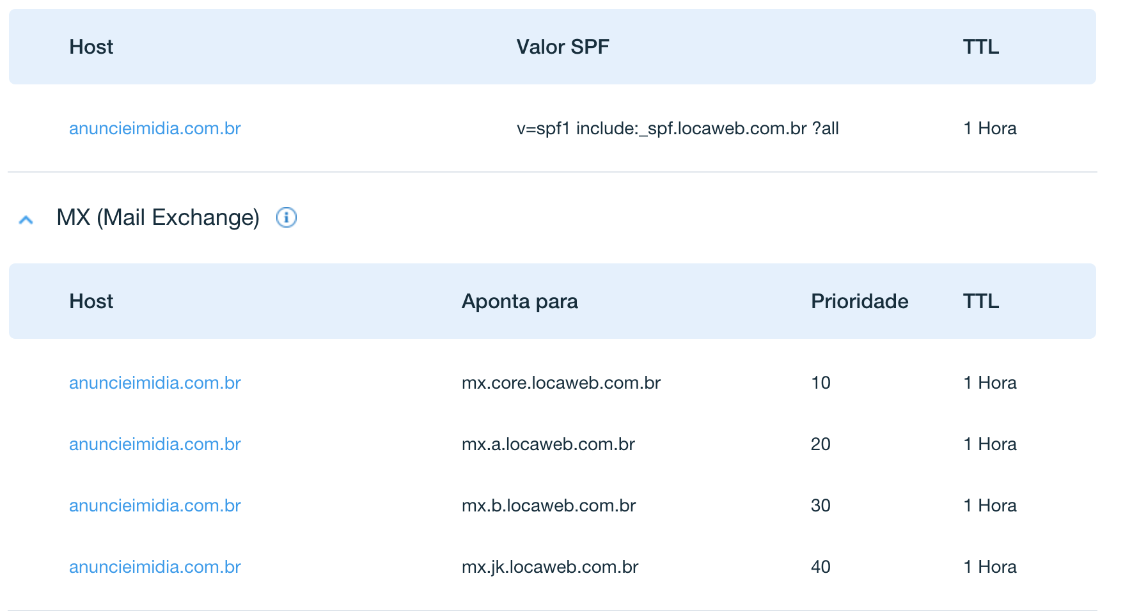Screen dimensions: 1123x615
Task: Click the TTL header in SPF table
Action: (x=981, y=47)
